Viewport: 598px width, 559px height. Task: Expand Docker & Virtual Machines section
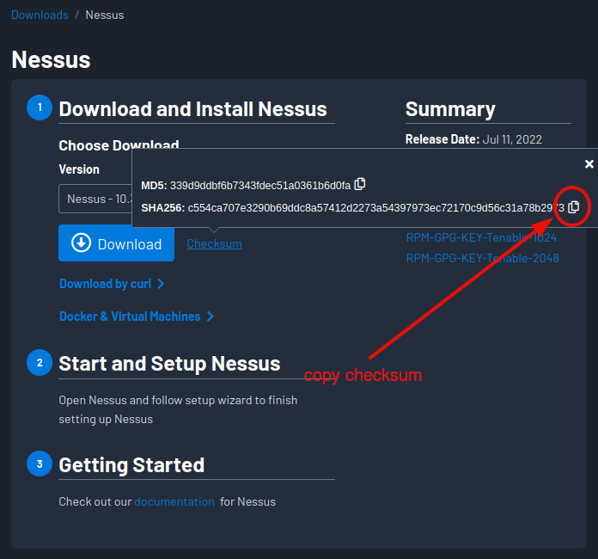click(137, 316)
